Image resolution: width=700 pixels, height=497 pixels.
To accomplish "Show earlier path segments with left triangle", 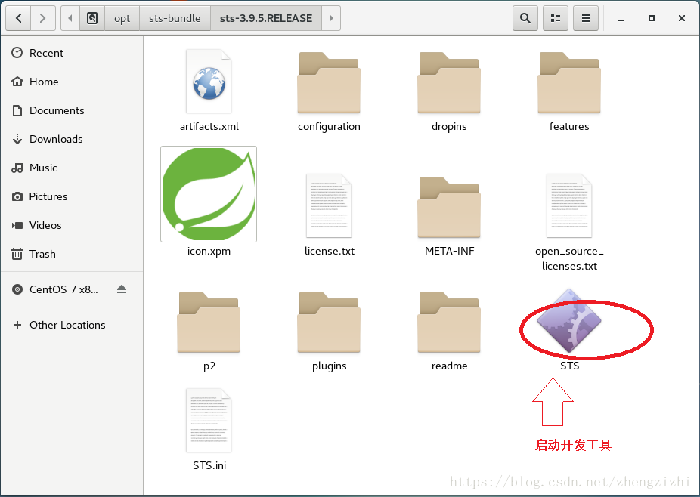I will click(x=70, y=18).
